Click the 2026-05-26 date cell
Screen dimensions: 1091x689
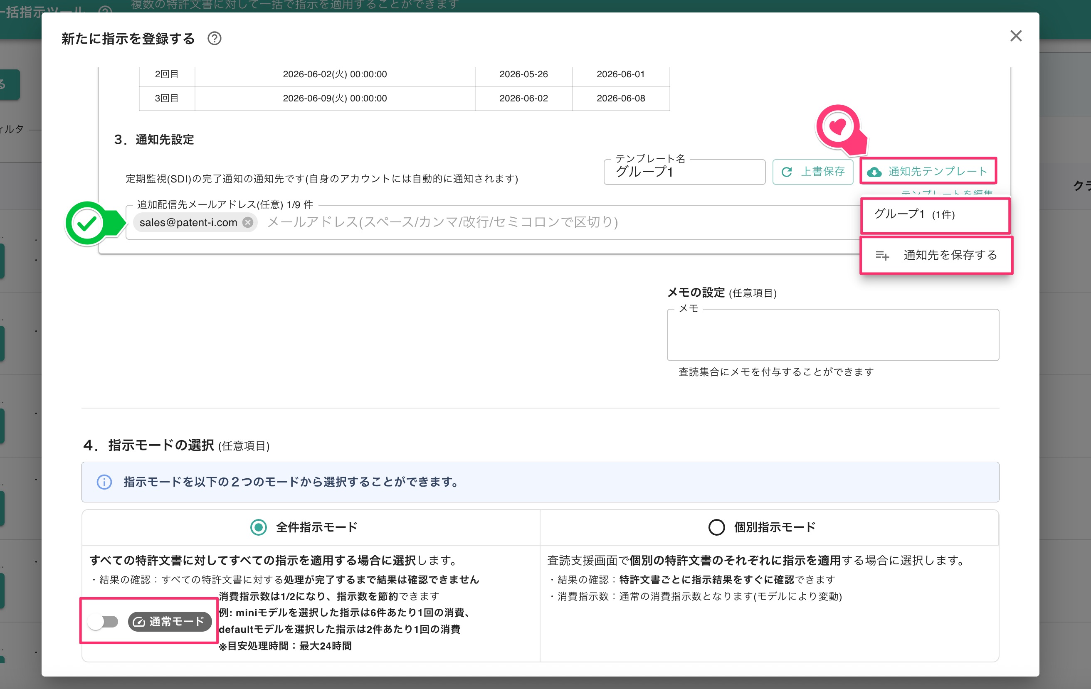click(x=523, y=74)
